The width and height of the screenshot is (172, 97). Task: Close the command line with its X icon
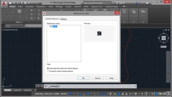click(x=38, y=86)
